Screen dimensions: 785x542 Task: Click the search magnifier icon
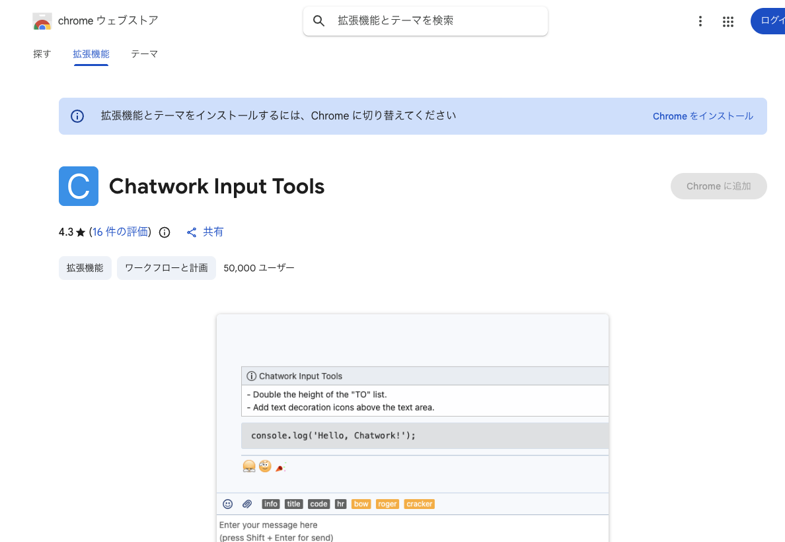tap(319, 21)
